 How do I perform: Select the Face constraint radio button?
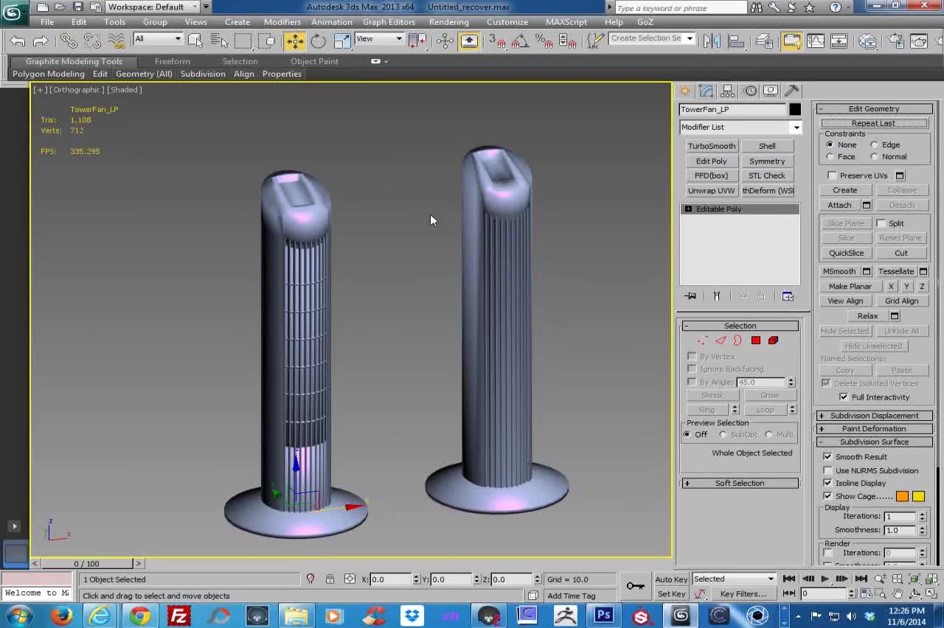point(830,157)
